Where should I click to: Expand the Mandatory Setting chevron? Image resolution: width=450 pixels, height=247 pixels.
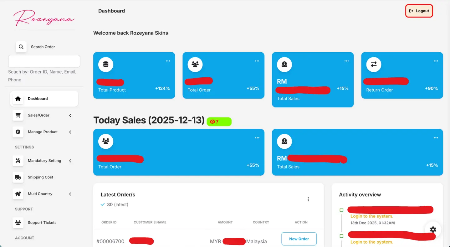click(70, 161)
